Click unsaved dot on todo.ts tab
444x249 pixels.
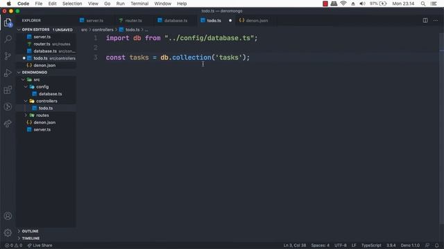[230, 20]
